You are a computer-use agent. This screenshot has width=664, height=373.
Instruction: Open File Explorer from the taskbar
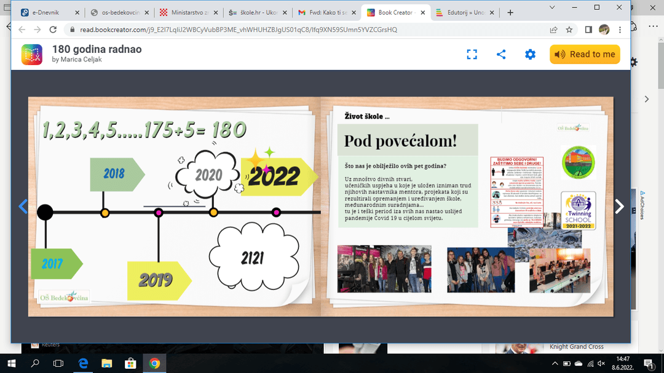pos(106,363)
